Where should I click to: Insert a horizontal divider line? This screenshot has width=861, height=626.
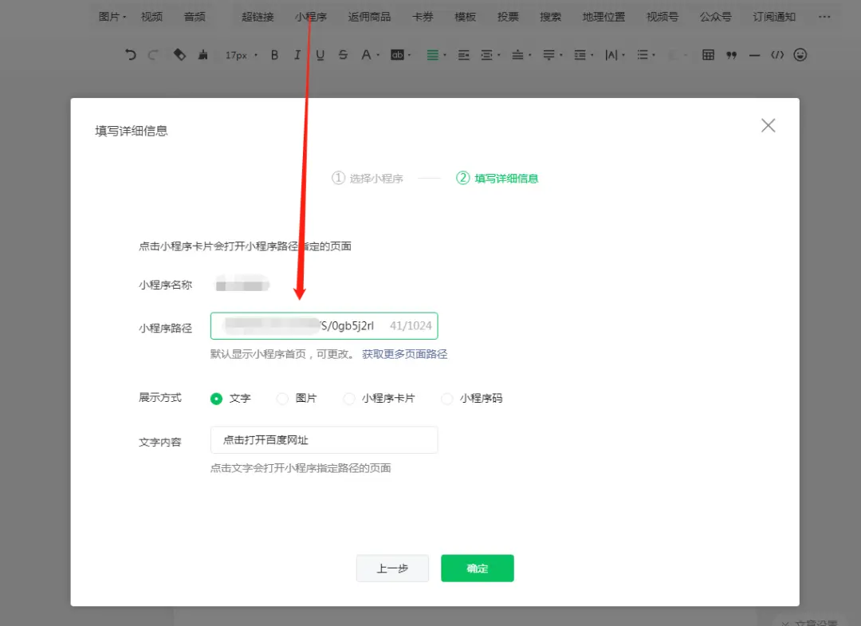pyautogui.click(x=754, y=55)
